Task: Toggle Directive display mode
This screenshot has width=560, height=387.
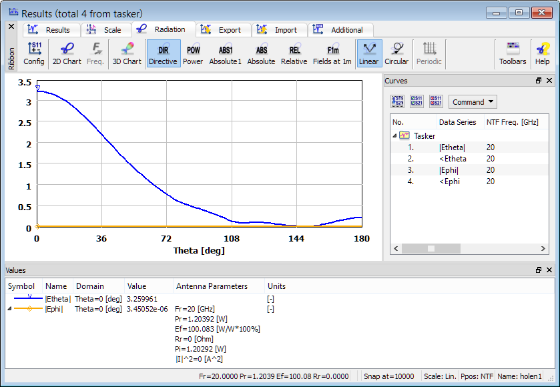Action: point(163,53)
